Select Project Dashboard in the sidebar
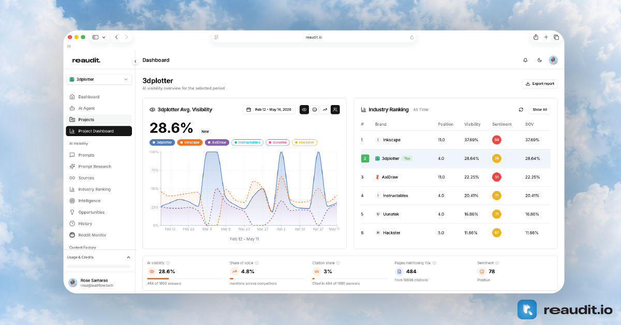 (98, 131)
